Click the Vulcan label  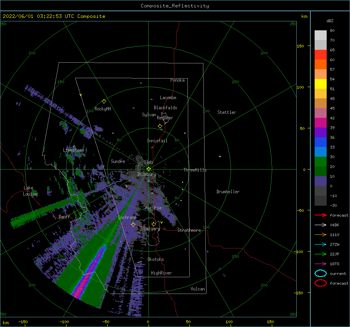pyautogui.click(x=198, y=289)
